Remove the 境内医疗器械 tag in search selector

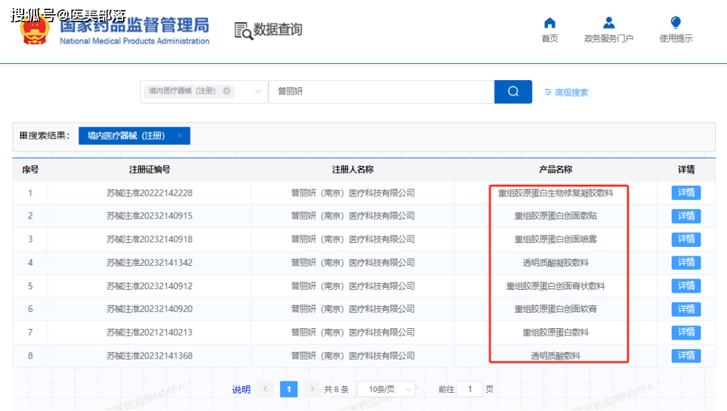click(x=227, y=91)
